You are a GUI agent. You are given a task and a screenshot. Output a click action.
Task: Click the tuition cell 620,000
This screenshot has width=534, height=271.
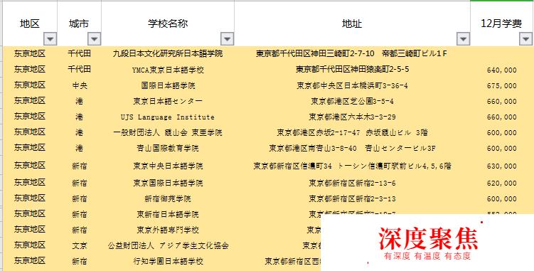[x=501, y=184]
